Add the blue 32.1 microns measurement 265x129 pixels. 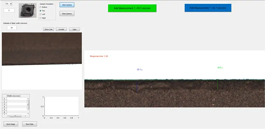coord(208,8)
